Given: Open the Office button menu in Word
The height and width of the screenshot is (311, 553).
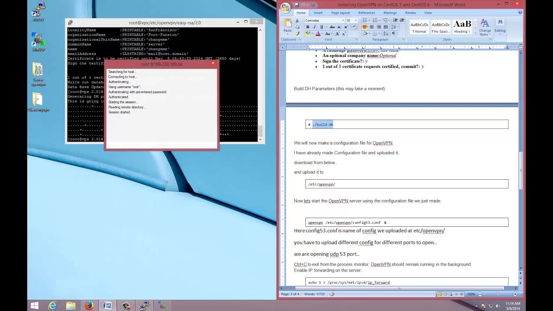Looking at the screenshot, I should 286,8.
